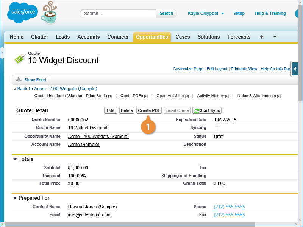
Task: Click the Expiration Date value 10/22/2015
Action: point(225,120)
